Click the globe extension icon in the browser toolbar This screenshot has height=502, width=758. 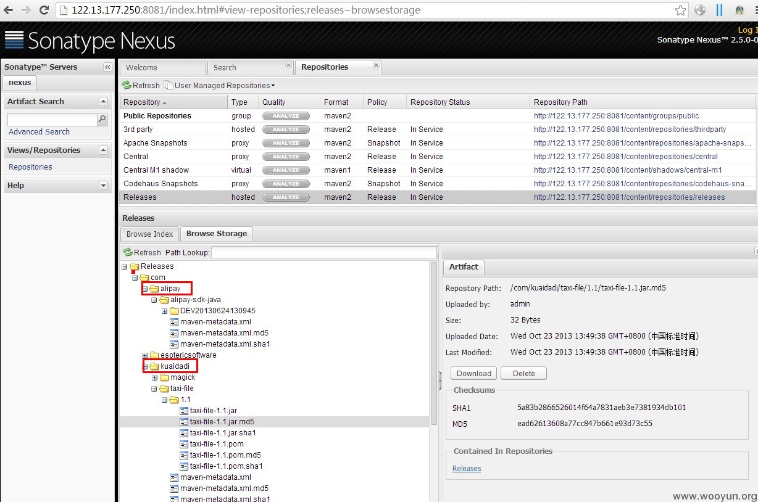(699, 10)
